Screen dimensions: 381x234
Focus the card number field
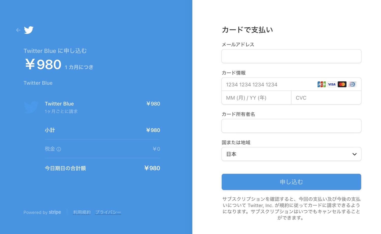click(291, 84)
